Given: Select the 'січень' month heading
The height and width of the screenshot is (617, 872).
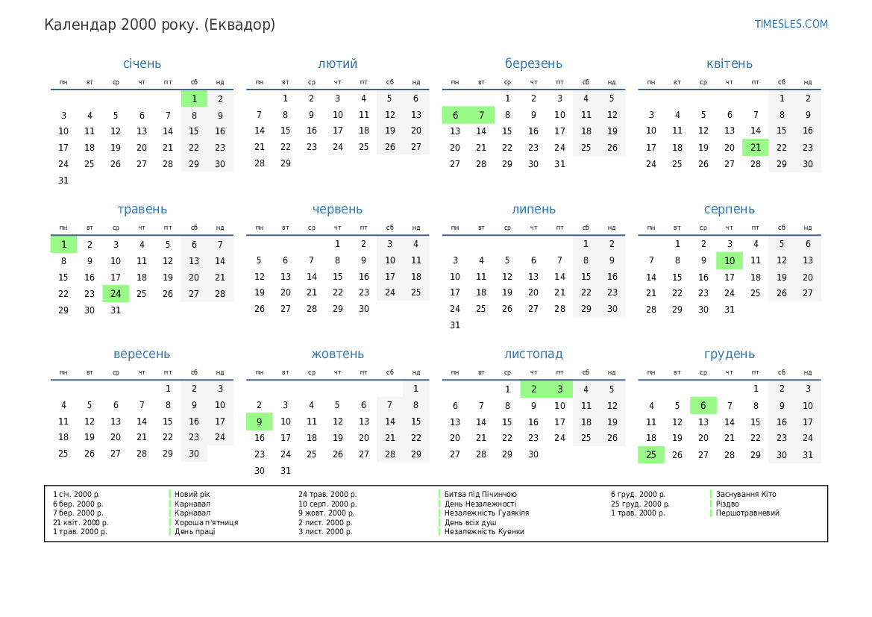Looking at the screenshot, I should (x=142, y=64).
